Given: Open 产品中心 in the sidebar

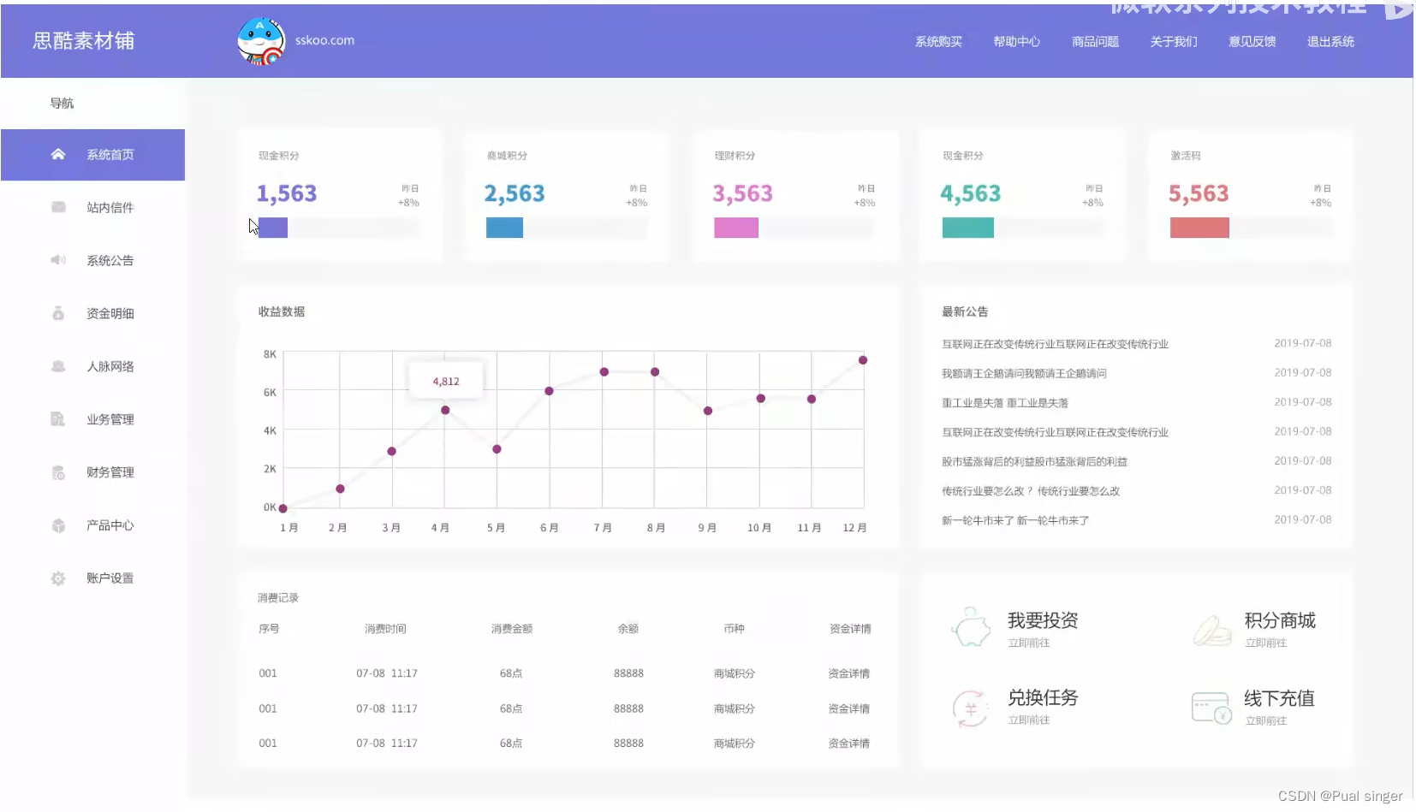Looking at the screenshot, I should pos(92,526).
